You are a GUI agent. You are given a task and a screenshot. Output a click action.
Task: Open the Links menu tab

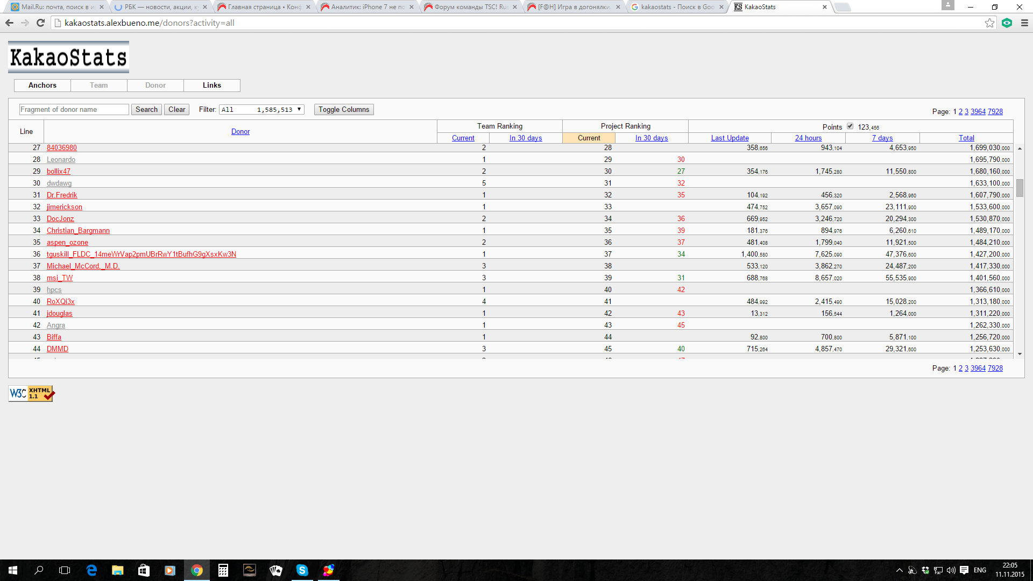[211, 85]
